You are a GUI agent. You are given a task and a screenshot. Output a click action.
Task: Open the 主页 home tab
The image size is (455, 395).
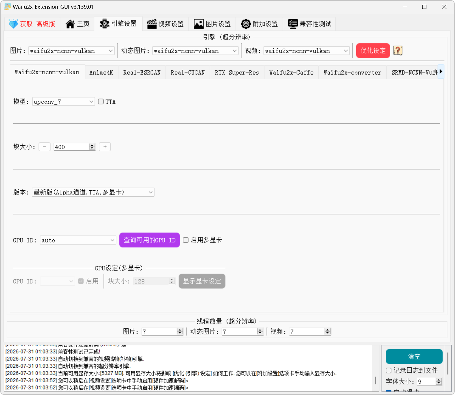(77, 24)
